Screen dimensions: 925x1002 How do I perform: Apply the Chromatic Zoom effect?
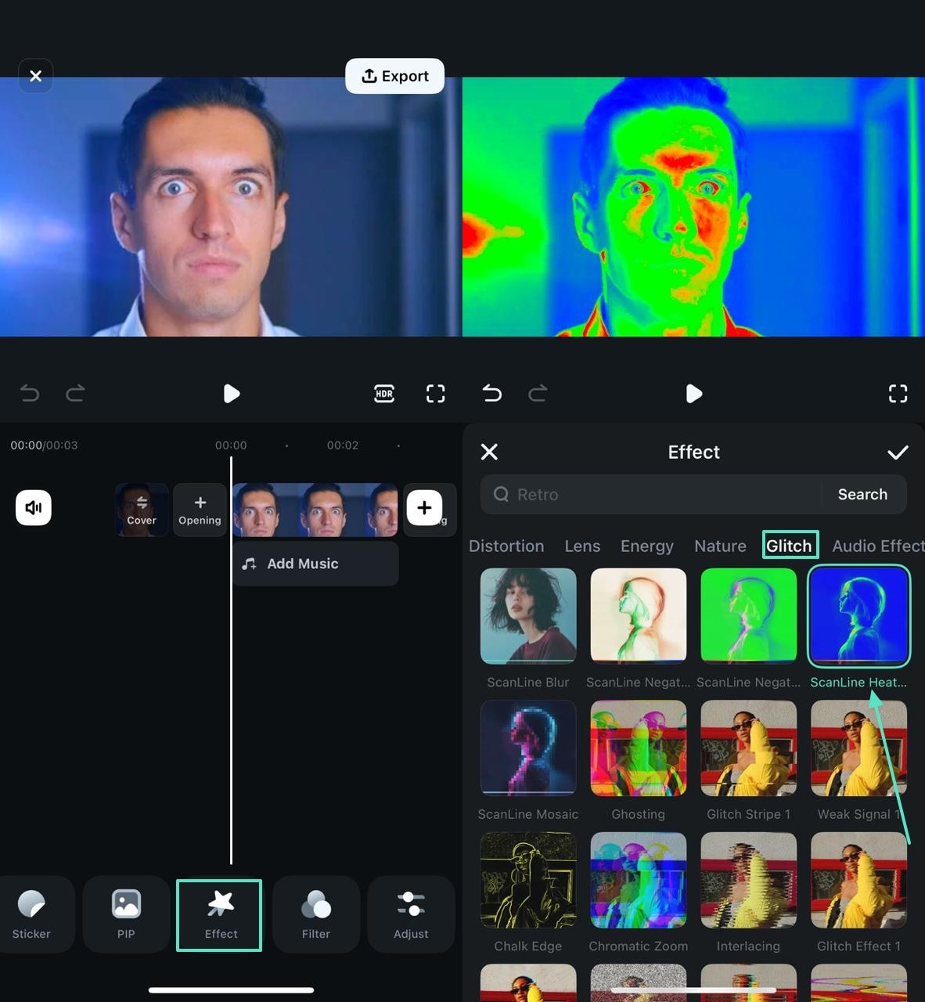(639, 892)
